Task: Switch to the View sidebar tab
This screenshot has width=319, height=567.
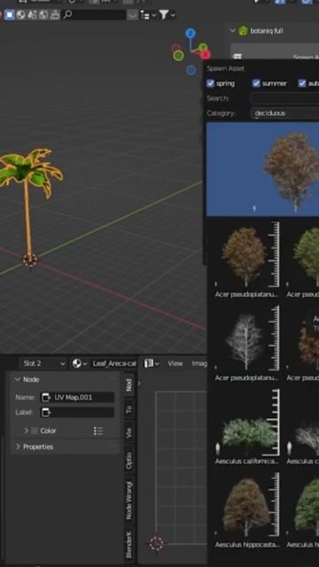Action: (x=129, y=432)
